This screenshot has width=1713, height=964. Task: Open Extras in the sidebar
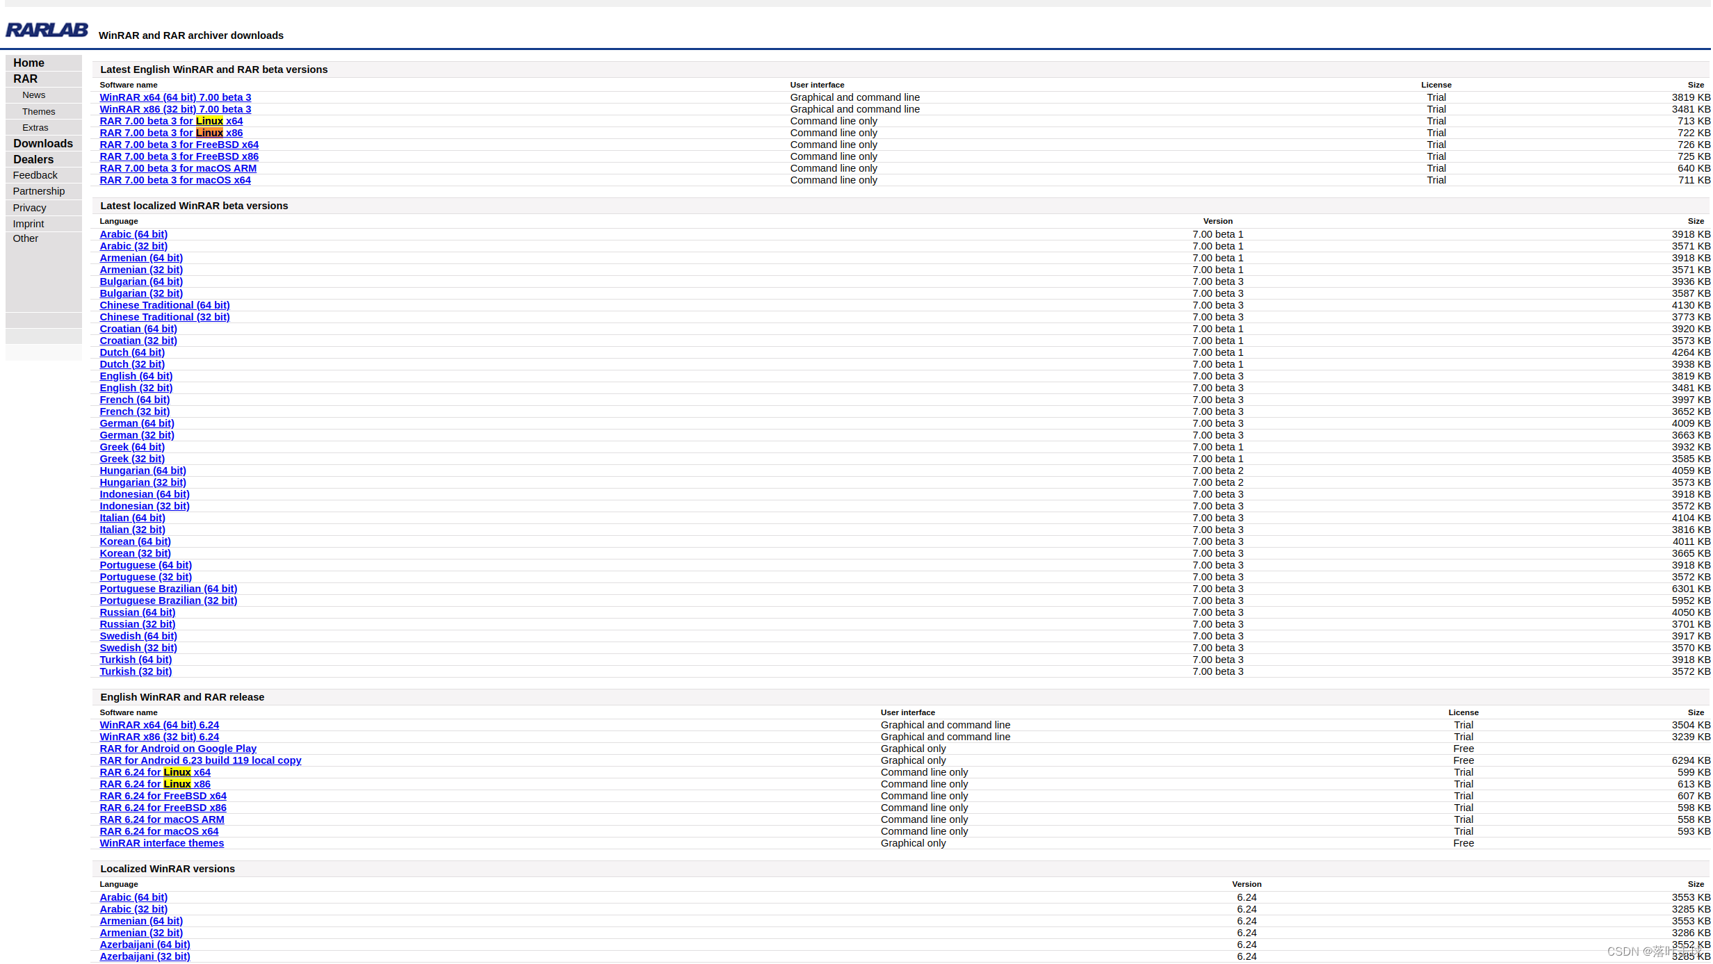point(35,127)
